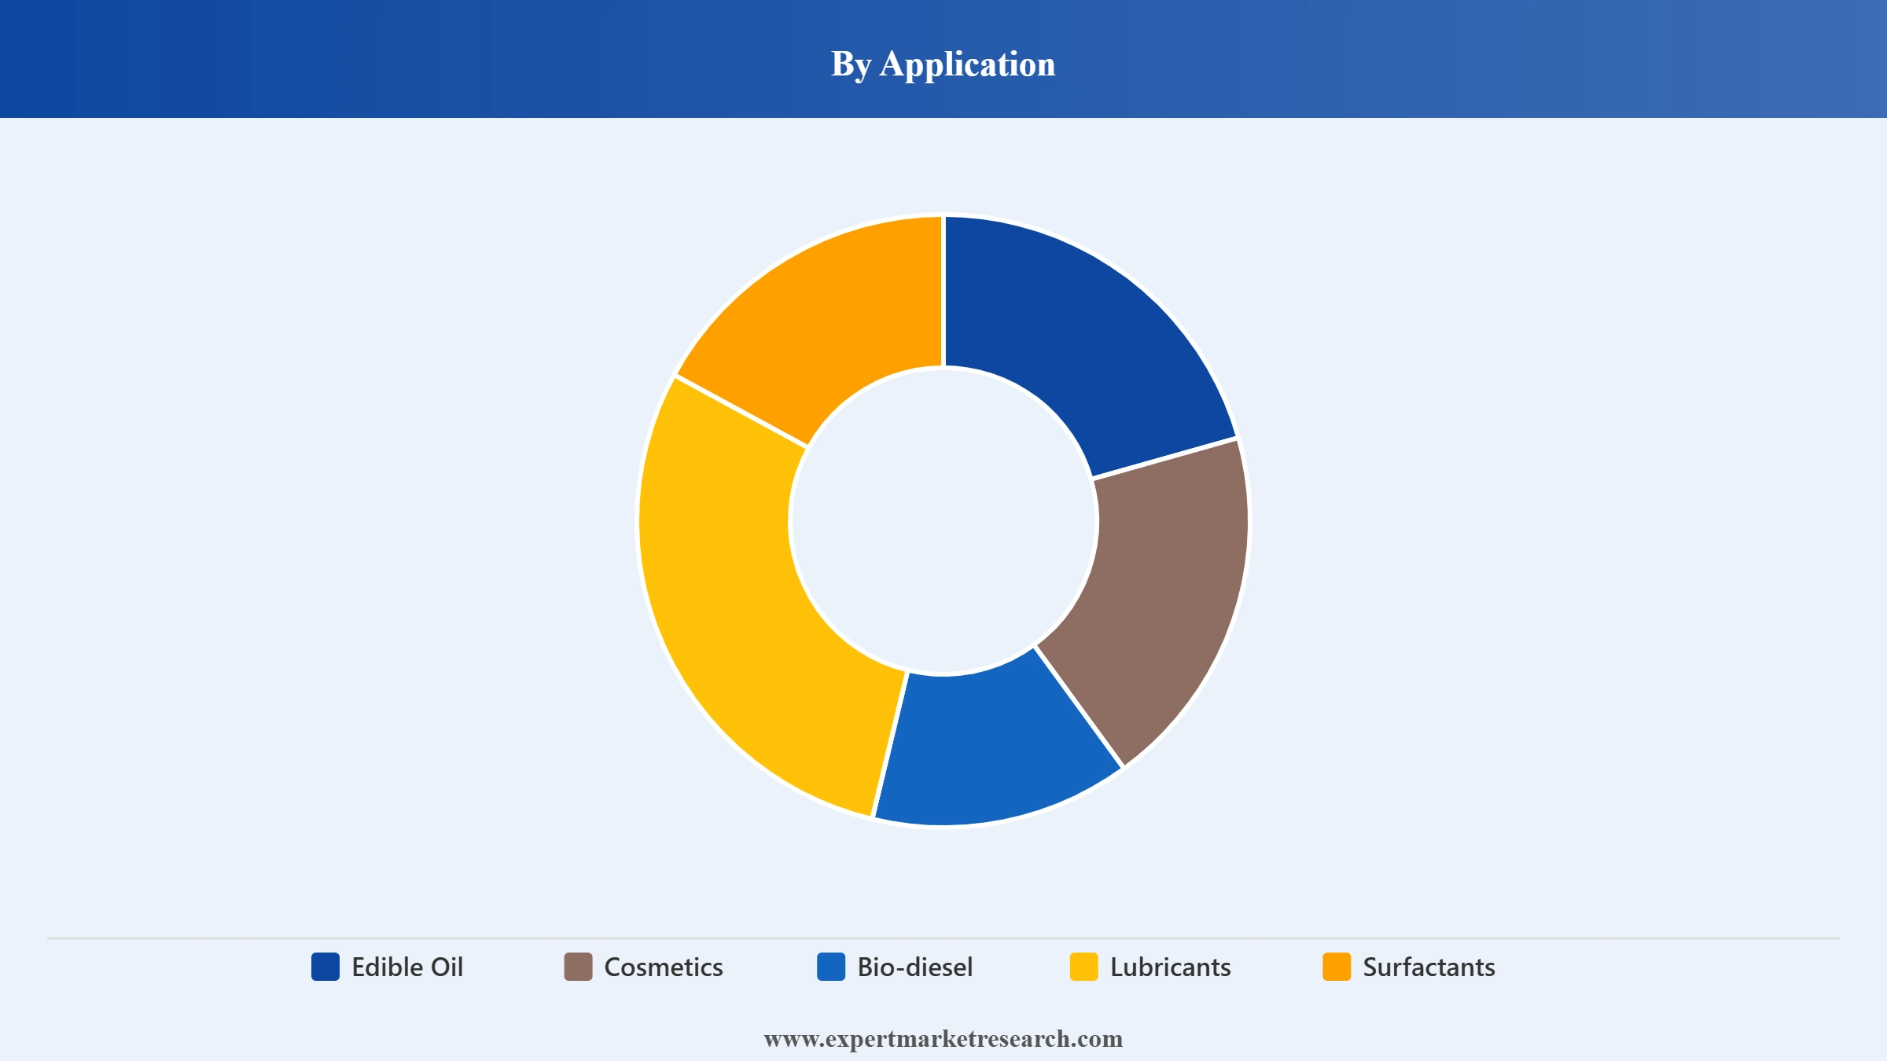Viewport: 1887px width, 1061px height.
Task: Open the www.expertmarketresearch.com link
Action: coord(943,1039)
